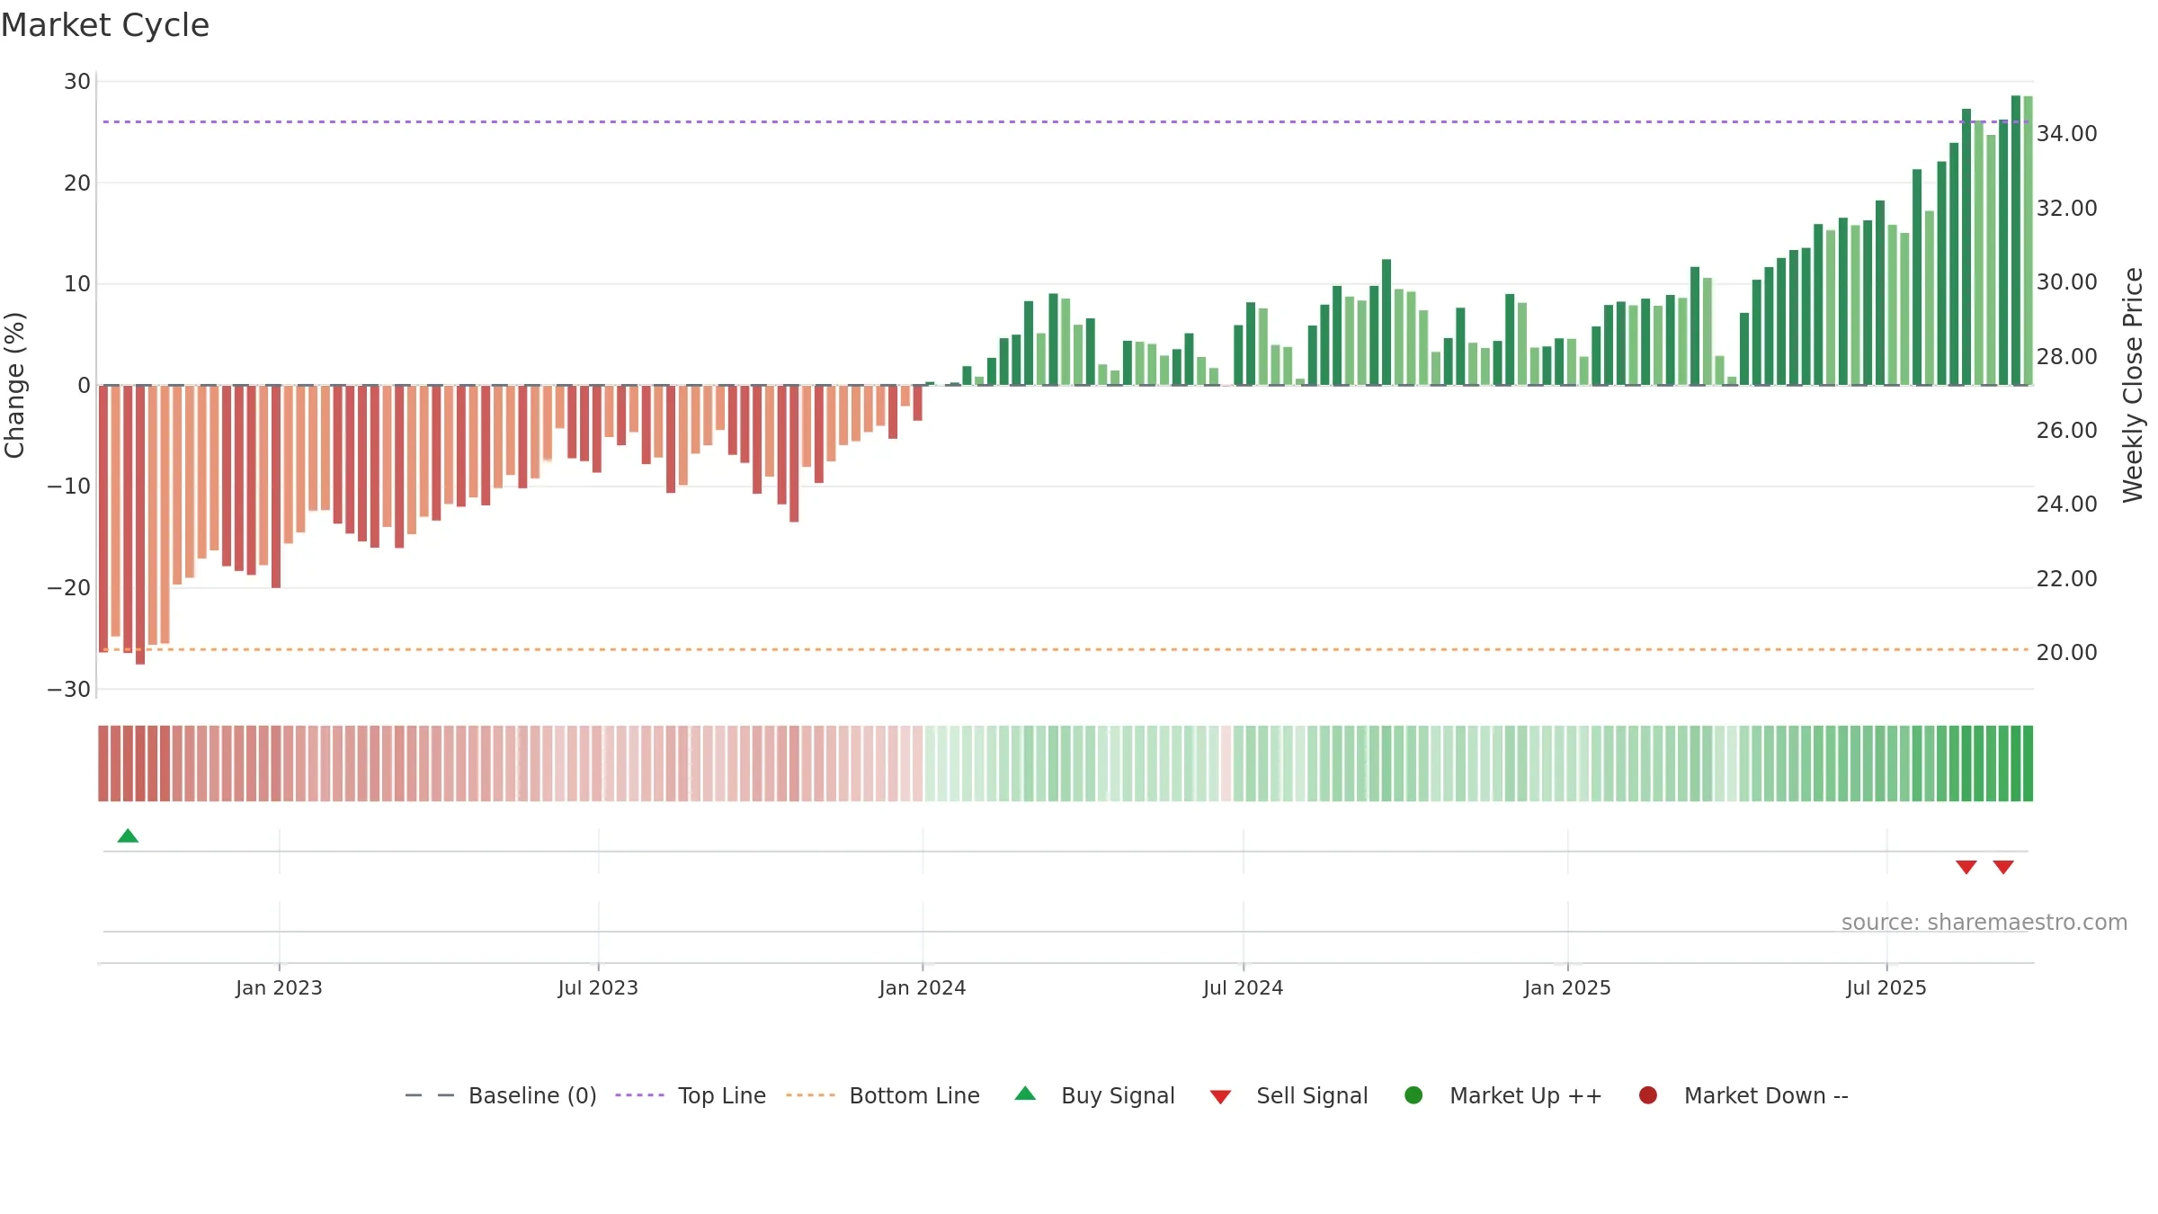Click the purple dotted Top Line legend swatch
Image resolution: width=2158 pixels, height=1214 pixels.
pyautogui.click(x=639, y=1095)
